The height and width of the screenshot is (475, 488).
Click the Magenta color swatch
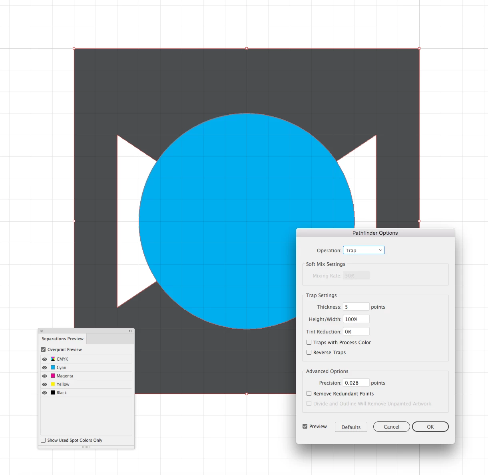pos(53,376)
